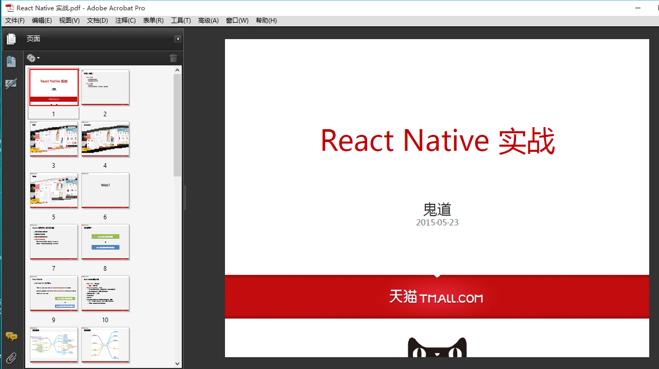
Task: Click page number label 8
Action: pos(105,269)
